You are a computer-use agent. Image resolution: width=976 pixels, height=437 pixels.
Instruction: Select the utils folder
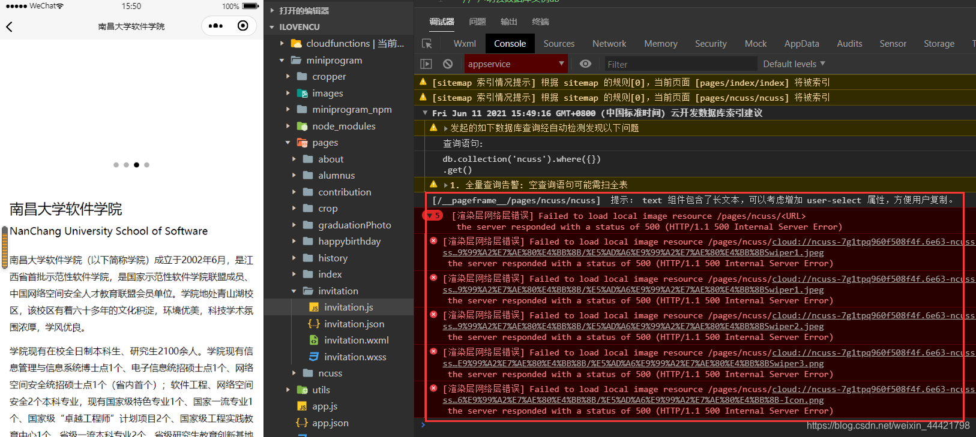(321, 390)
